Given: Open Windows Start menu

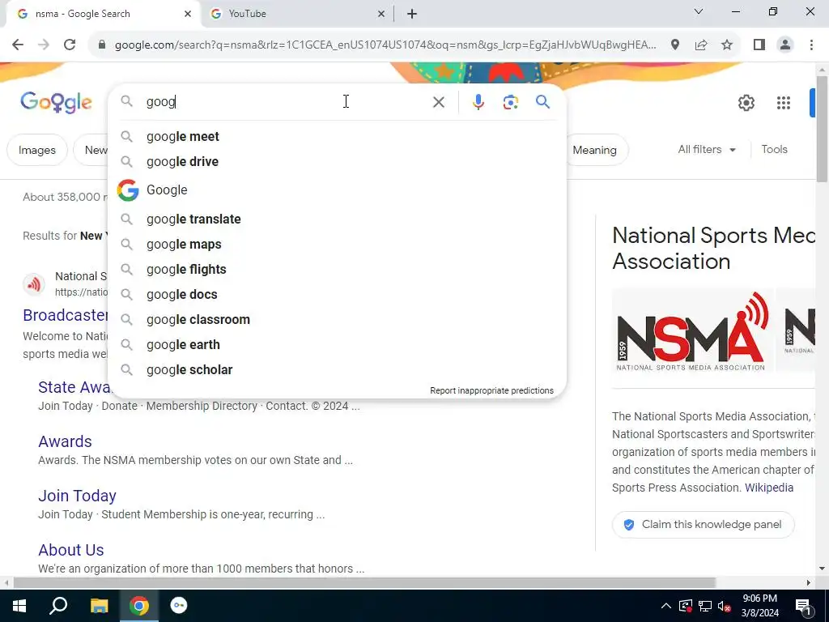Looking at the screenshot, I should pos(19,606).
